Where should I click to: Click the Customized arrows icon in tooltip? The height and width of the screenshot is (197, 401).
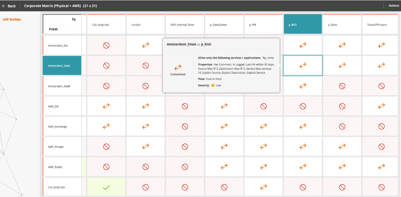178,67
